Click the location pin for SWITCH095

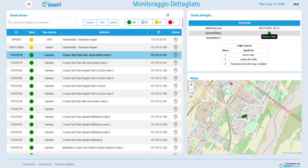[176, 47]
